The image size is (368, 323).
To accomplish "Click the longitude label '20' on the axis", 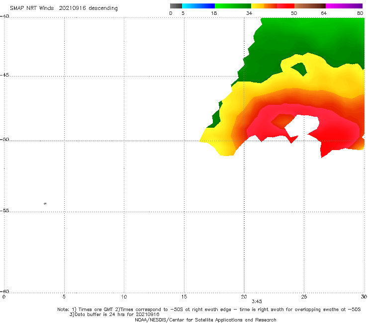I will tap(244, 297).
